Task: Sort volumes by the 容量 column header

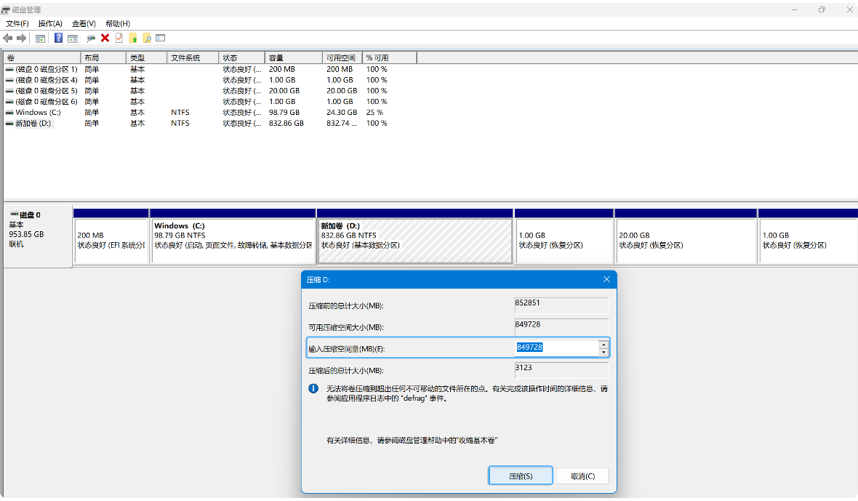Action: [293, 57]
